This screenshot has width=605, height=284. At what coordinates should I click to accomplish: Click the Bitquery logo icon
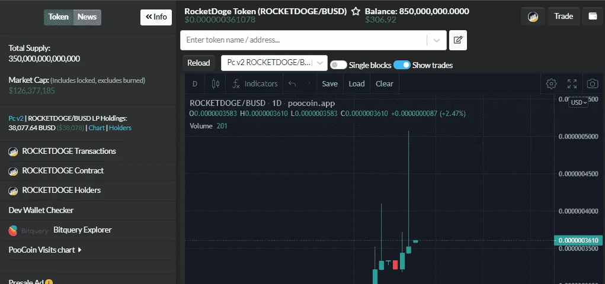tap(13, 230)
